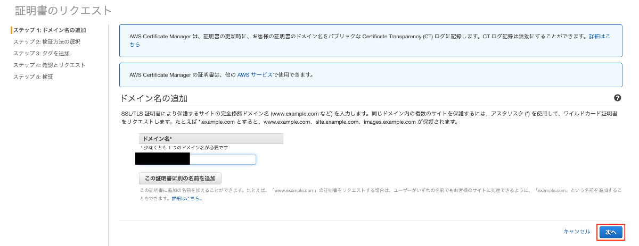Screen dimensions: 639x246
Task: Select ステップ 4: 確認とリクエスト
Action: point(50,65)
